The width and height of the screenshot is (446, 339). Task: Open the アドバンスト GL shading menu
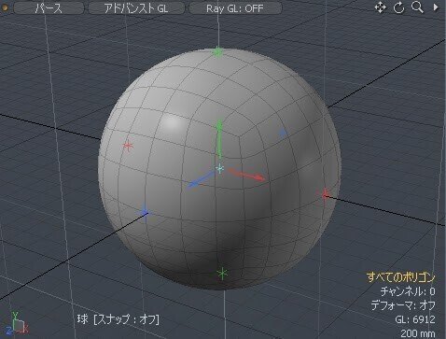(x=136, y=8)
